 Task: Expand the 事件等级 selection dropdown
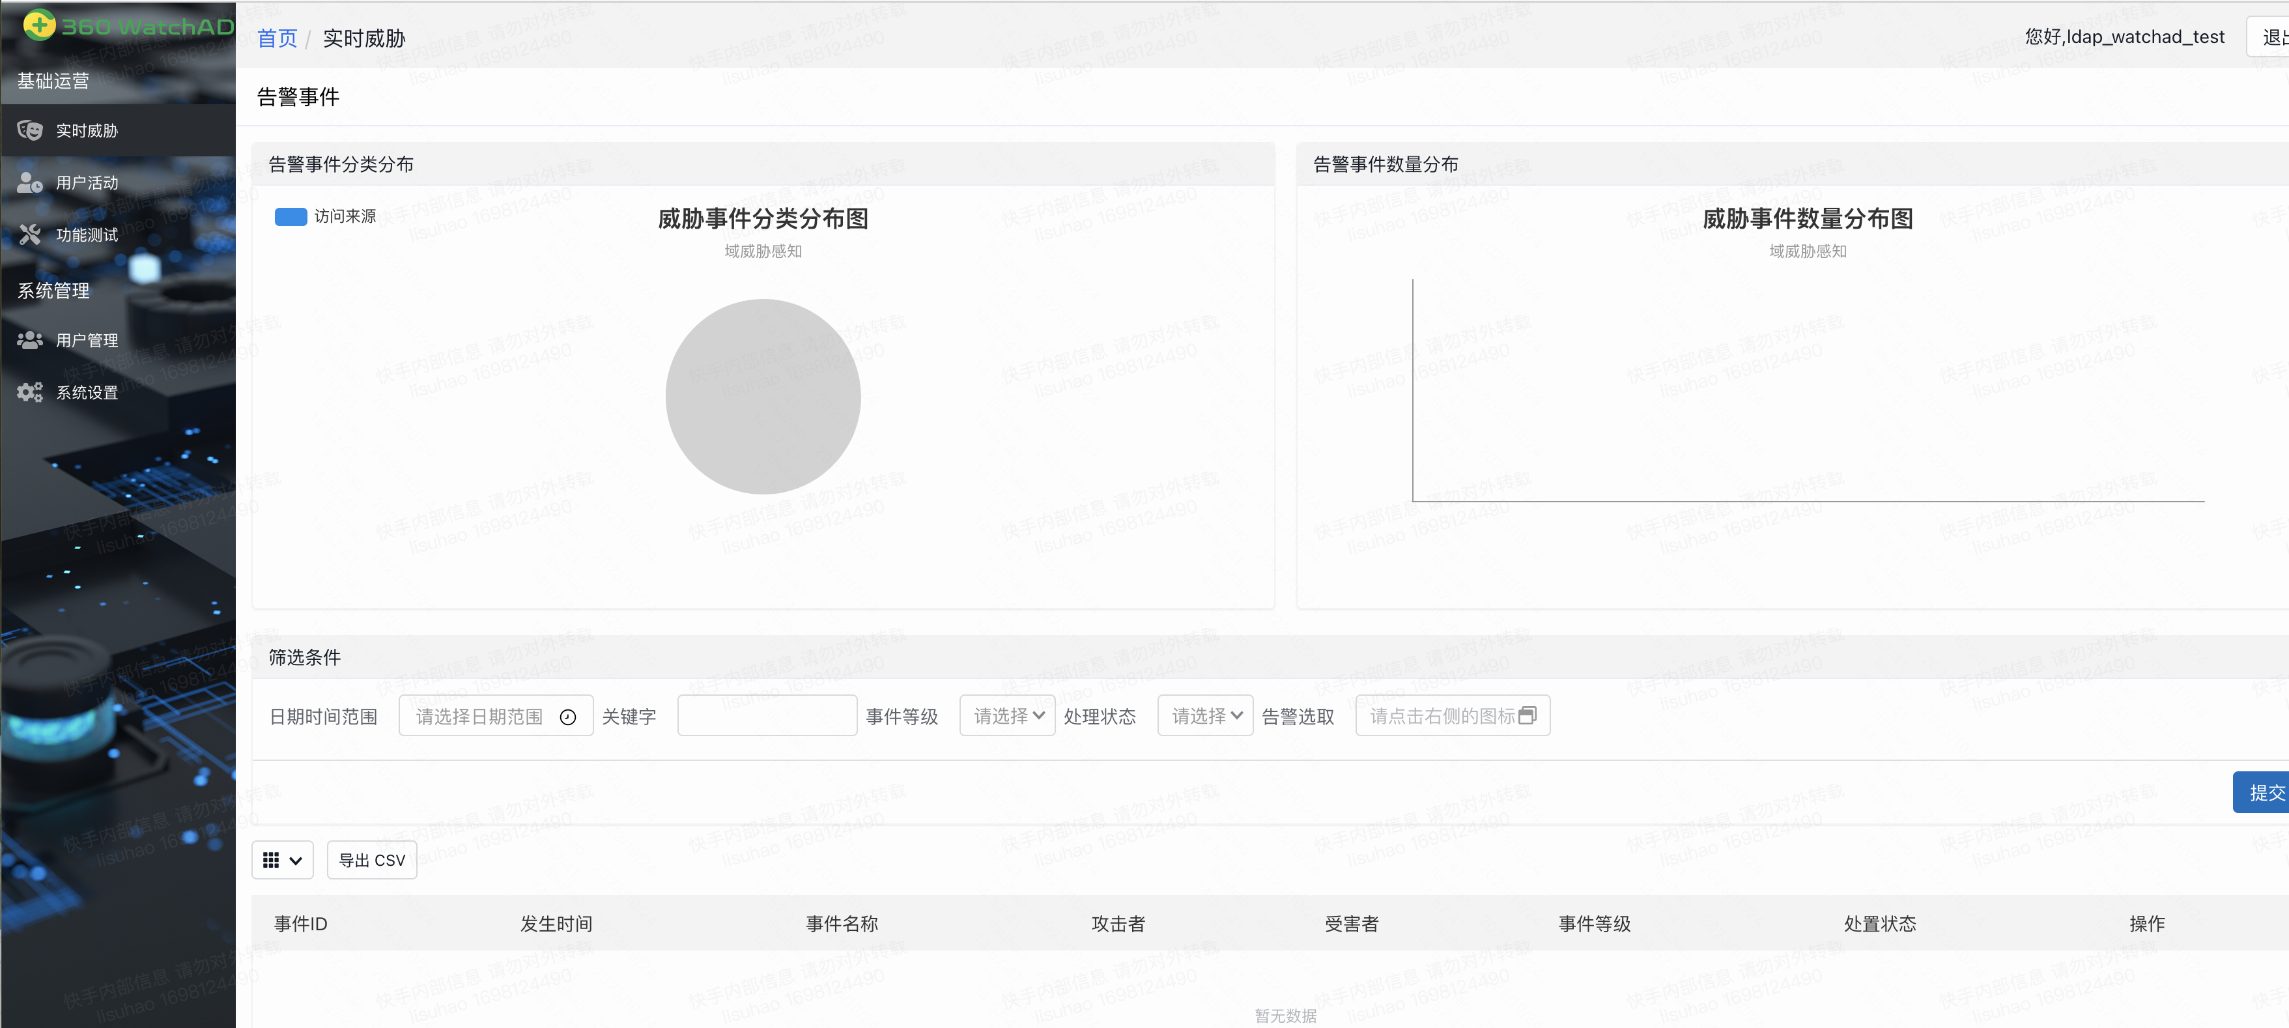[x=1006, y=715]
